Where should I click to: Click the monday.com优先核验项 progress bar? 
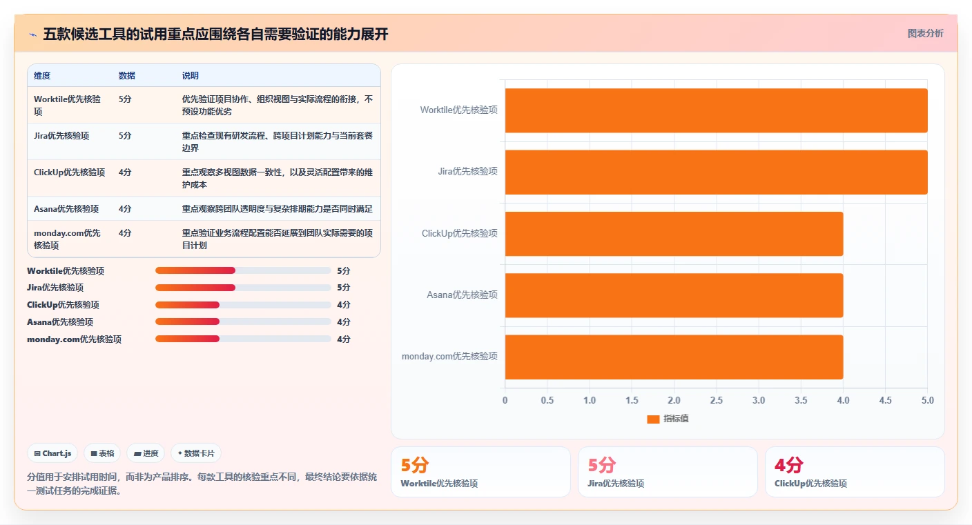(x=243, y=339)
